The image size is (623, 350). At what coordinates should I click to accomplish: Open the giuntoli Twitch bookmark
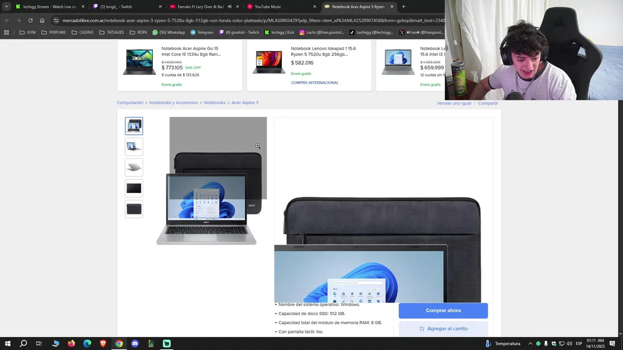coord(239,33)
